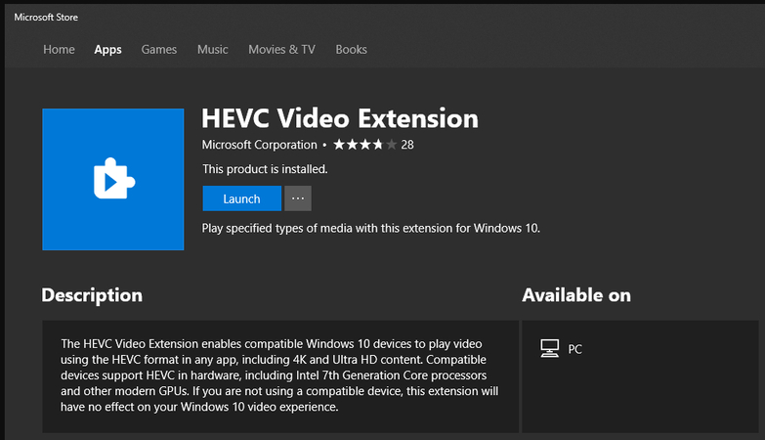Click the 'Play specified types of media' tagline
The height and width of the screenshot is (440, 765).
point(371,228)
